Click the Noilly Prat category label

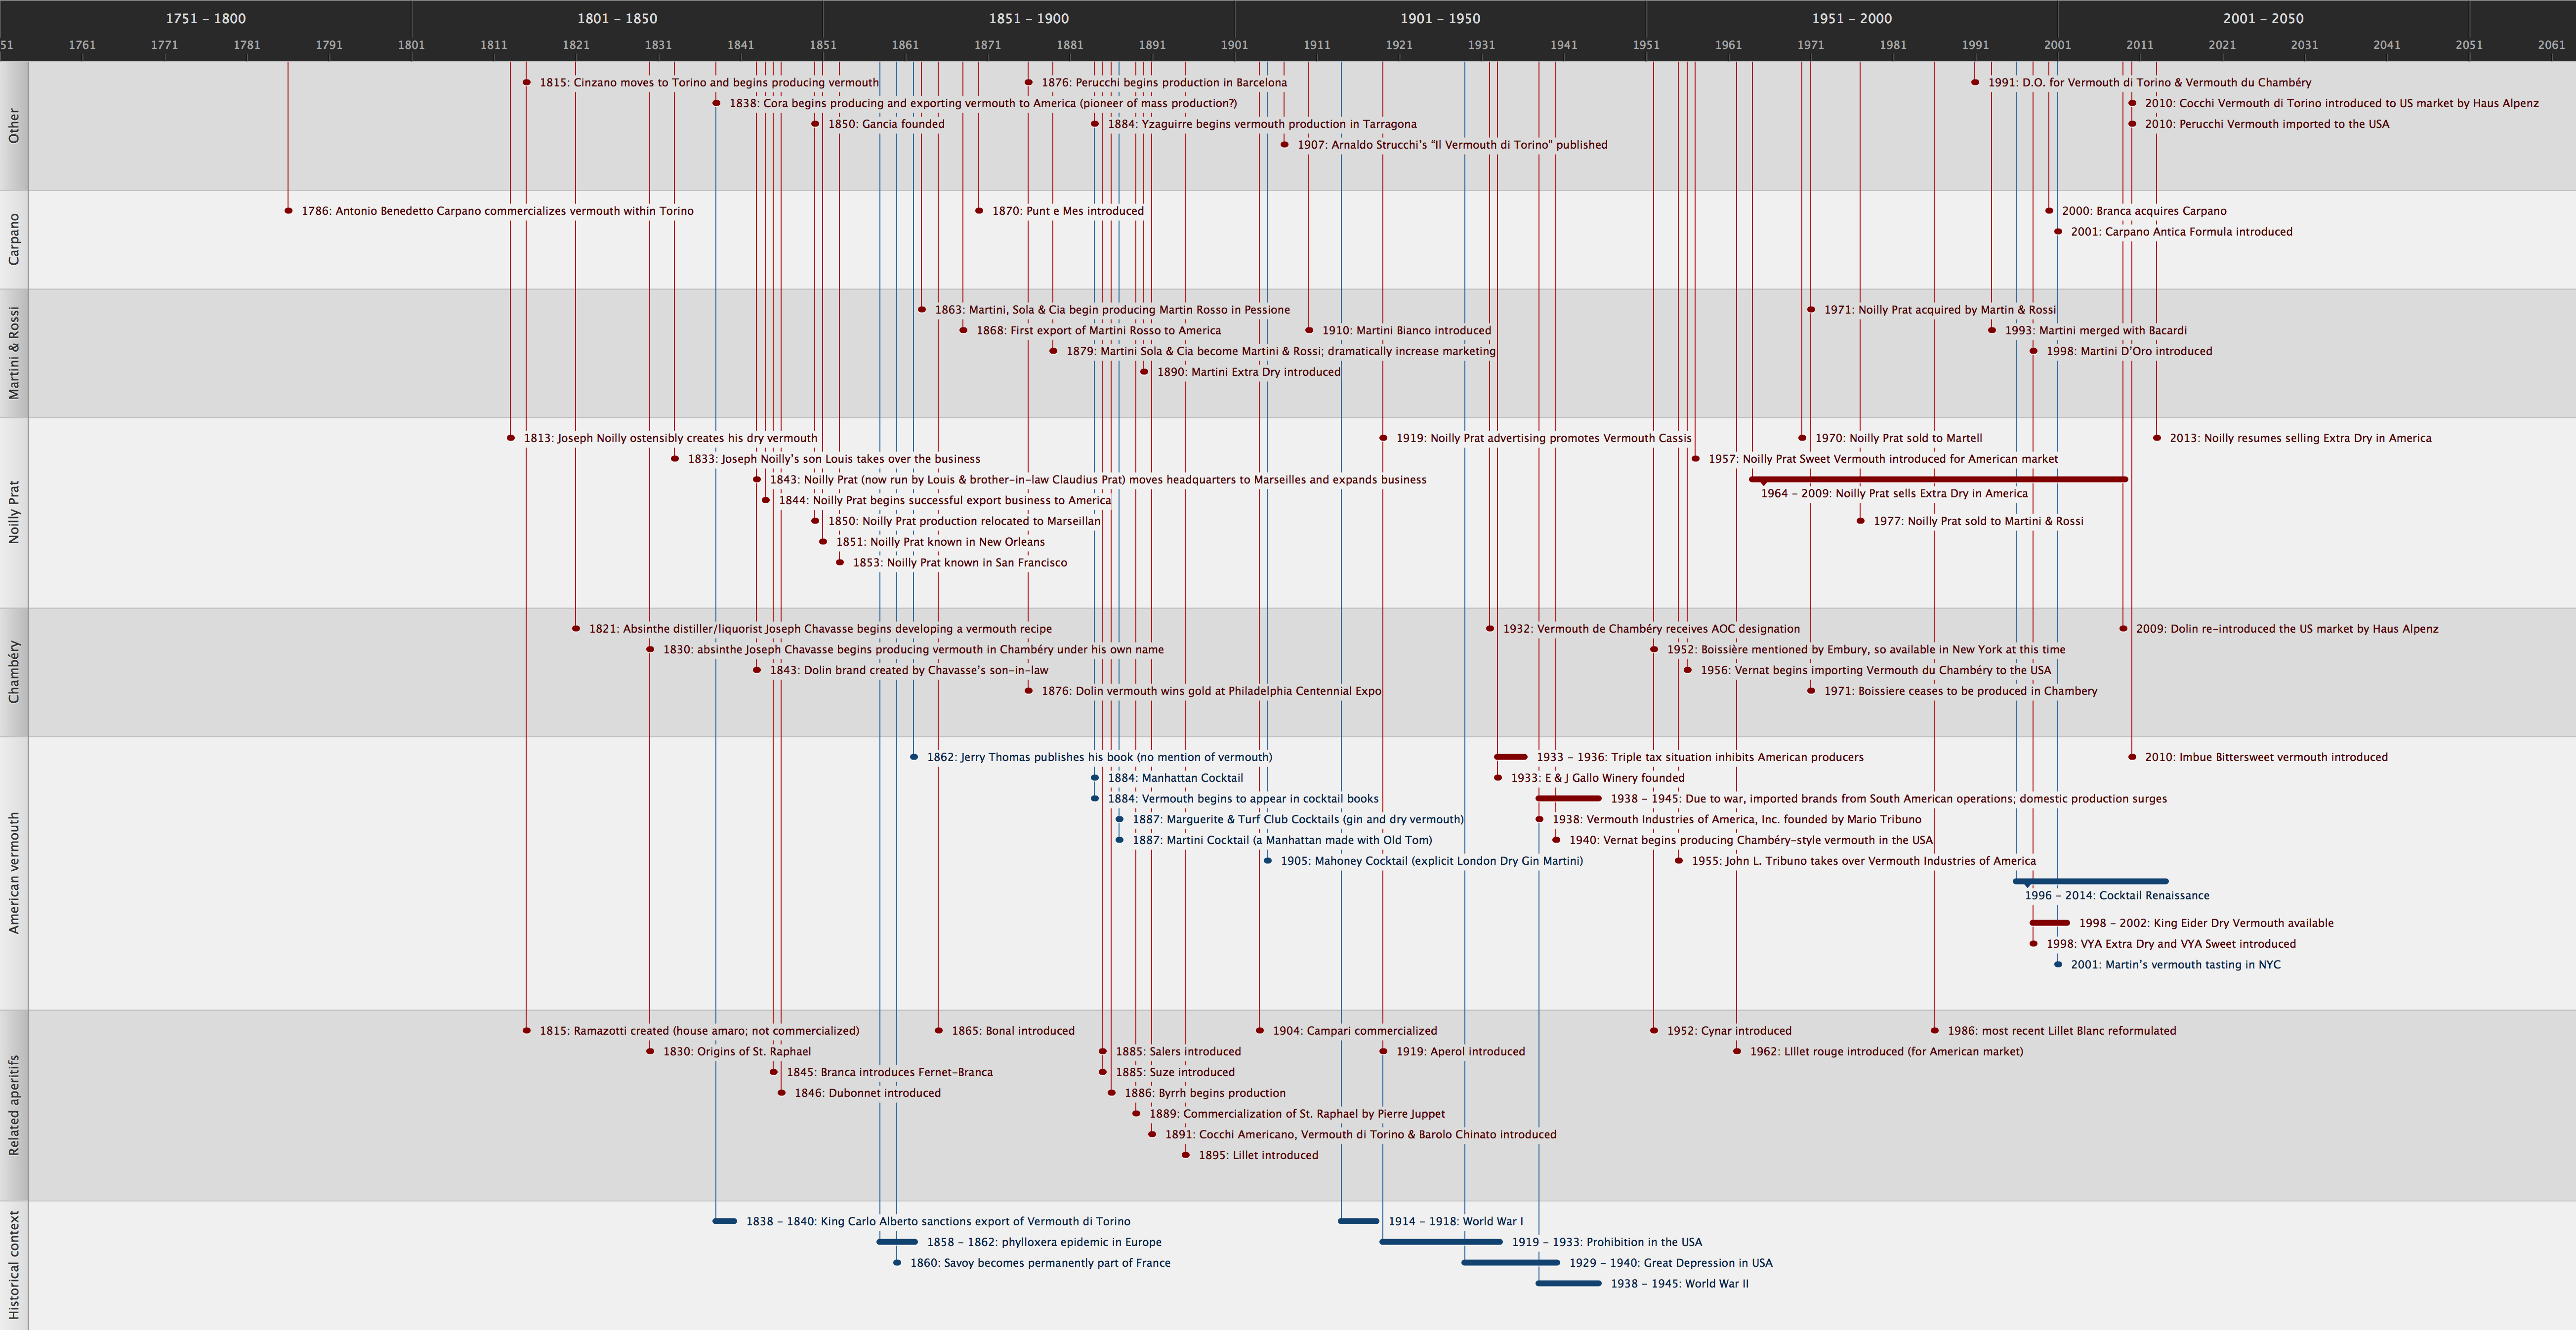pyautogui.click(x=14, y=512)
